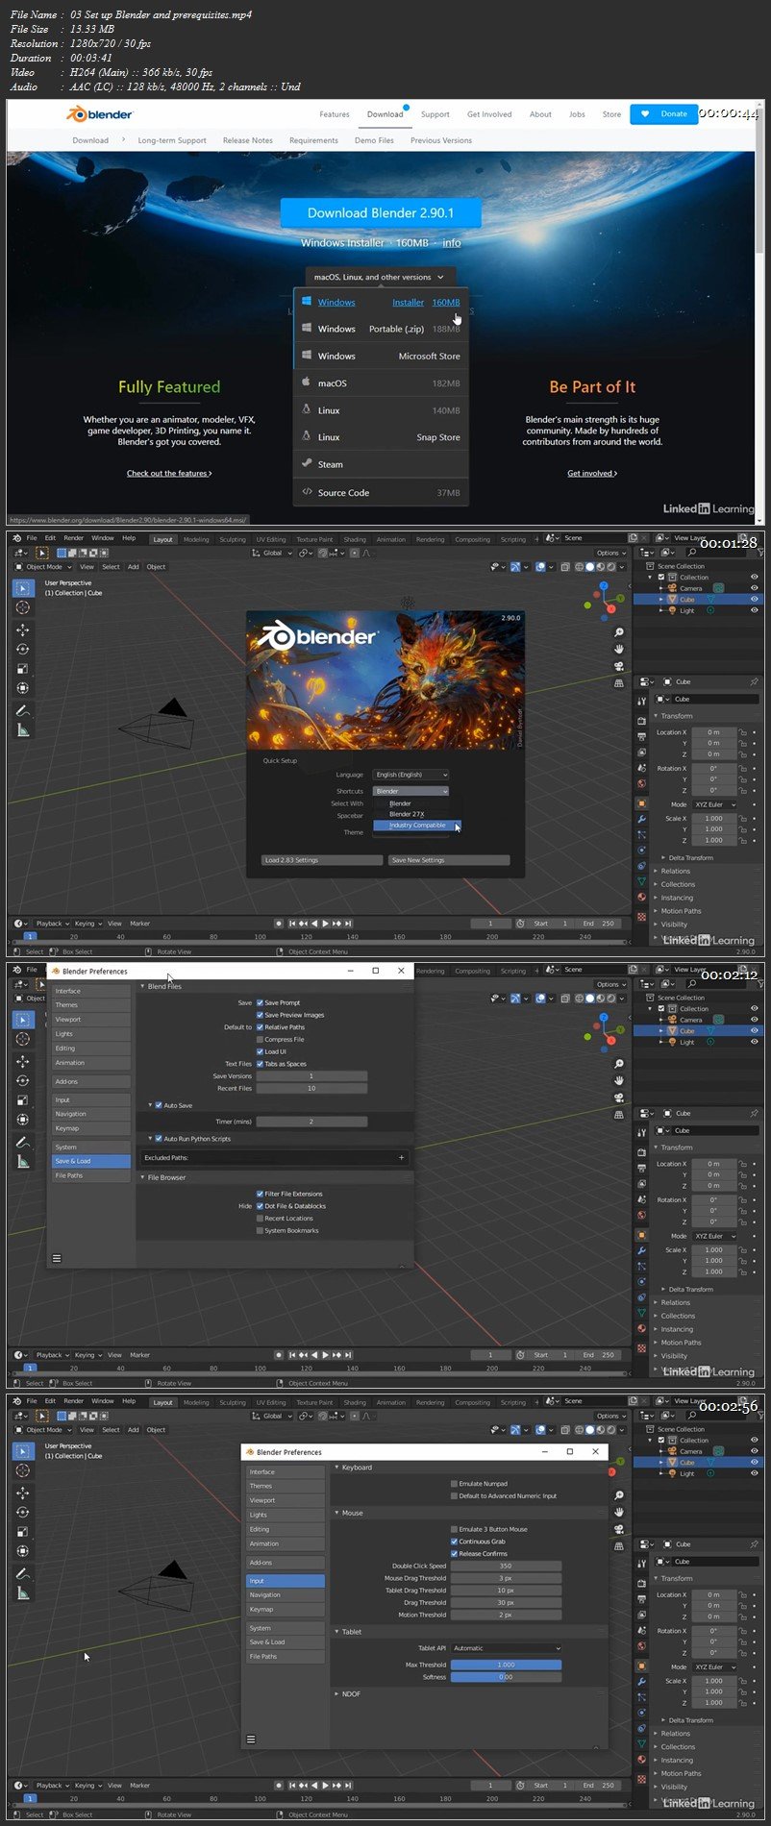Select the Move tool in frame 00:01:28
771x1826 pixels.
tap(23, 630)
